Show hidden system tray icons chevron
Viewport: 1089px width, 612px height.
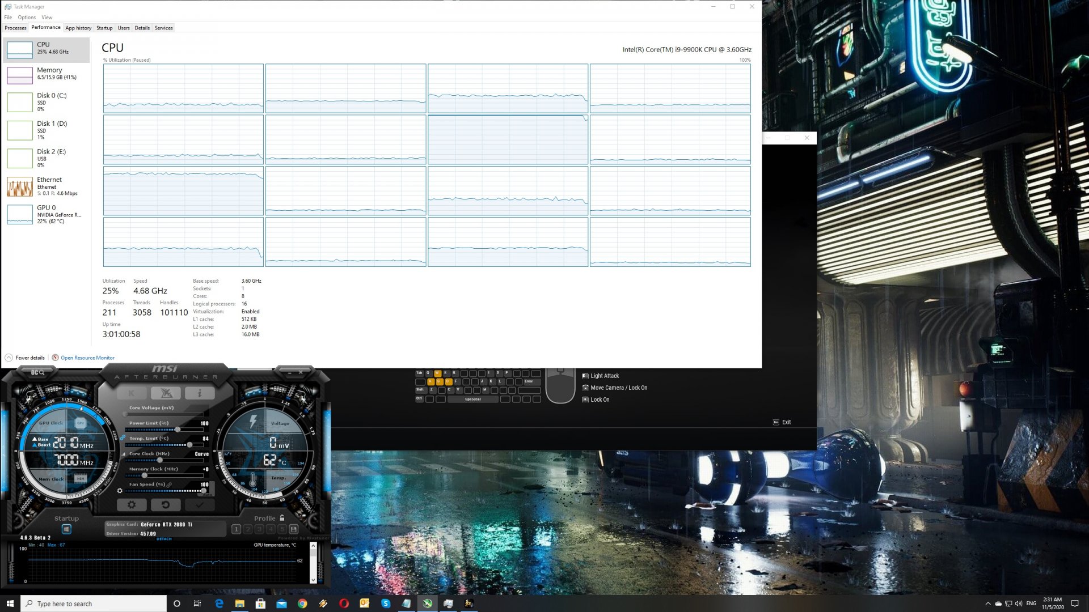tap(988, 603)
